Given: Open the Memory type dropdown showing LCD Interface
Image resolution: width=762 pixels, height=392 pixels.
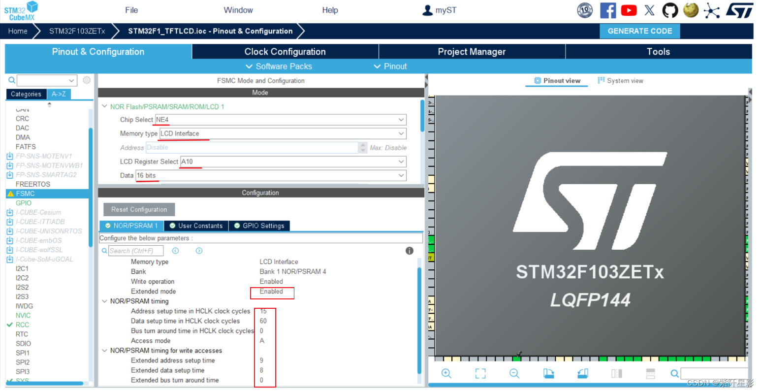Looking at the screenshot, I should (x=283, y=133).
